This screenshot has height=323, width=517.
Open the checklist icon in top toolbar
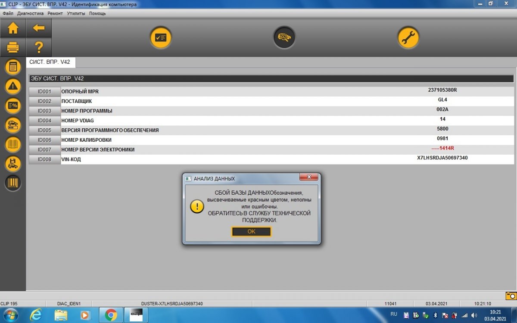pos(161,37)
